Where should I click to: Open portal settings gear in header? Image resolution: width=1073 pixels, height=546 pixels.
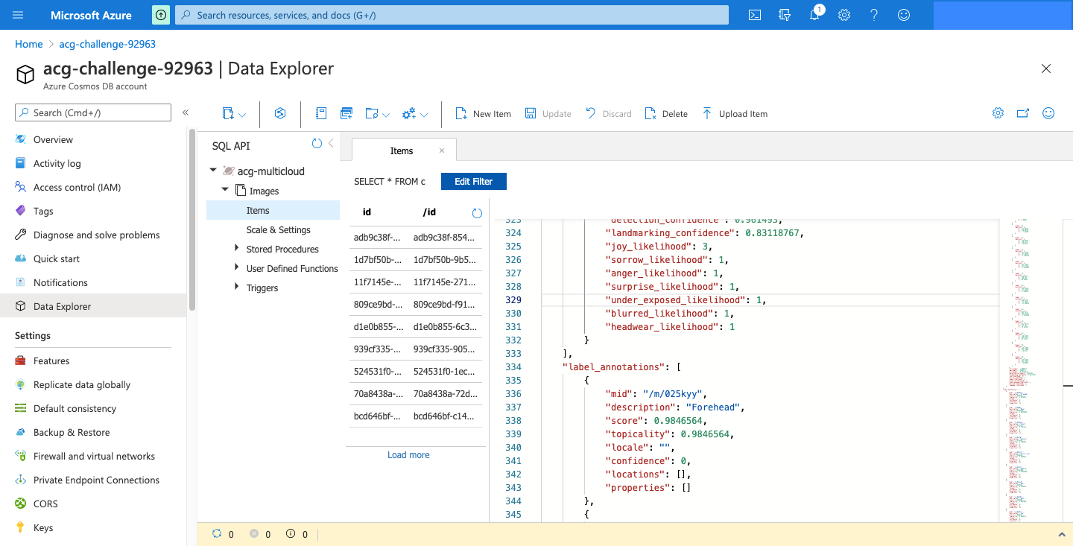coord(844,15)
